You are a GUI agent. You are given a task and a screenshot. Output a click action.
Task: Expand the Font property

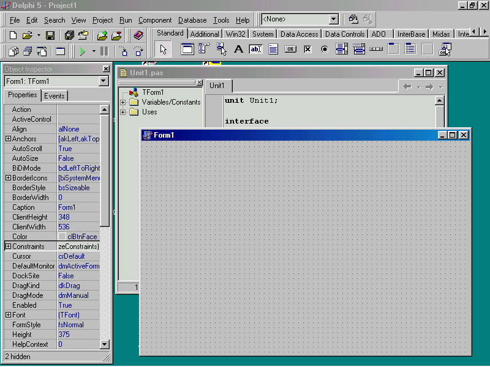click(8, 315)
